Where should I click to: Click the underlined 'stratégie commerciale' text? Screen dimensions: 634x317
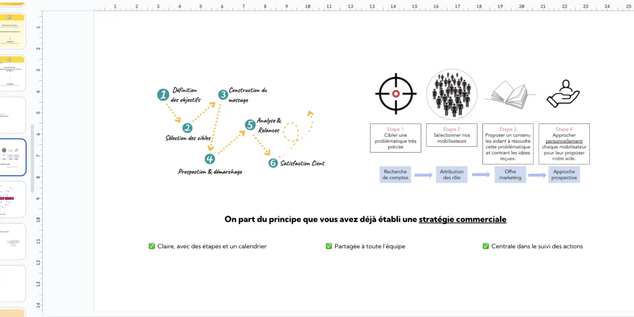click(x=462, y=219)
